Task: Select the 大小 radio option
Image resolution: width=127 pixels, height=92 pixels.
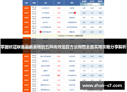Action: pos(90,1)
